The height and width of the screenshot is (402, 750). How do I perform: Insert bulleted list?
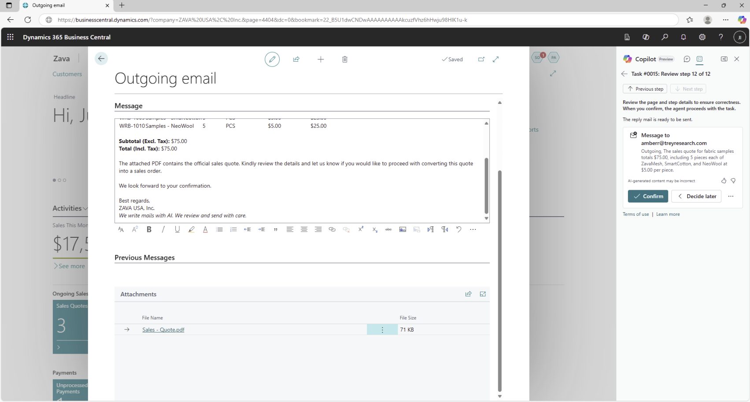coord(219,229)
